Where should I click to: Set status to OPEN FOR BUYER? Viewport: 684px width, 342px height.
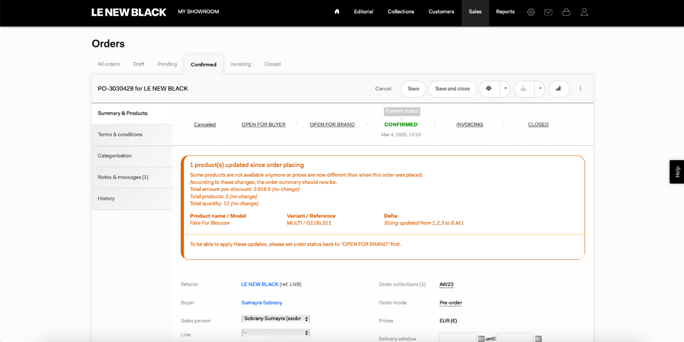(263, 125)
